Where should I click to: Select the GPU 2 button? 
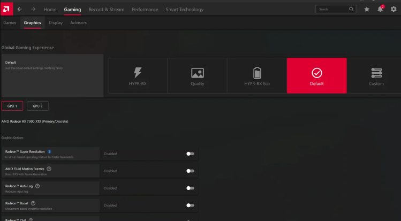pyautogui.click(x=37, y=105)
